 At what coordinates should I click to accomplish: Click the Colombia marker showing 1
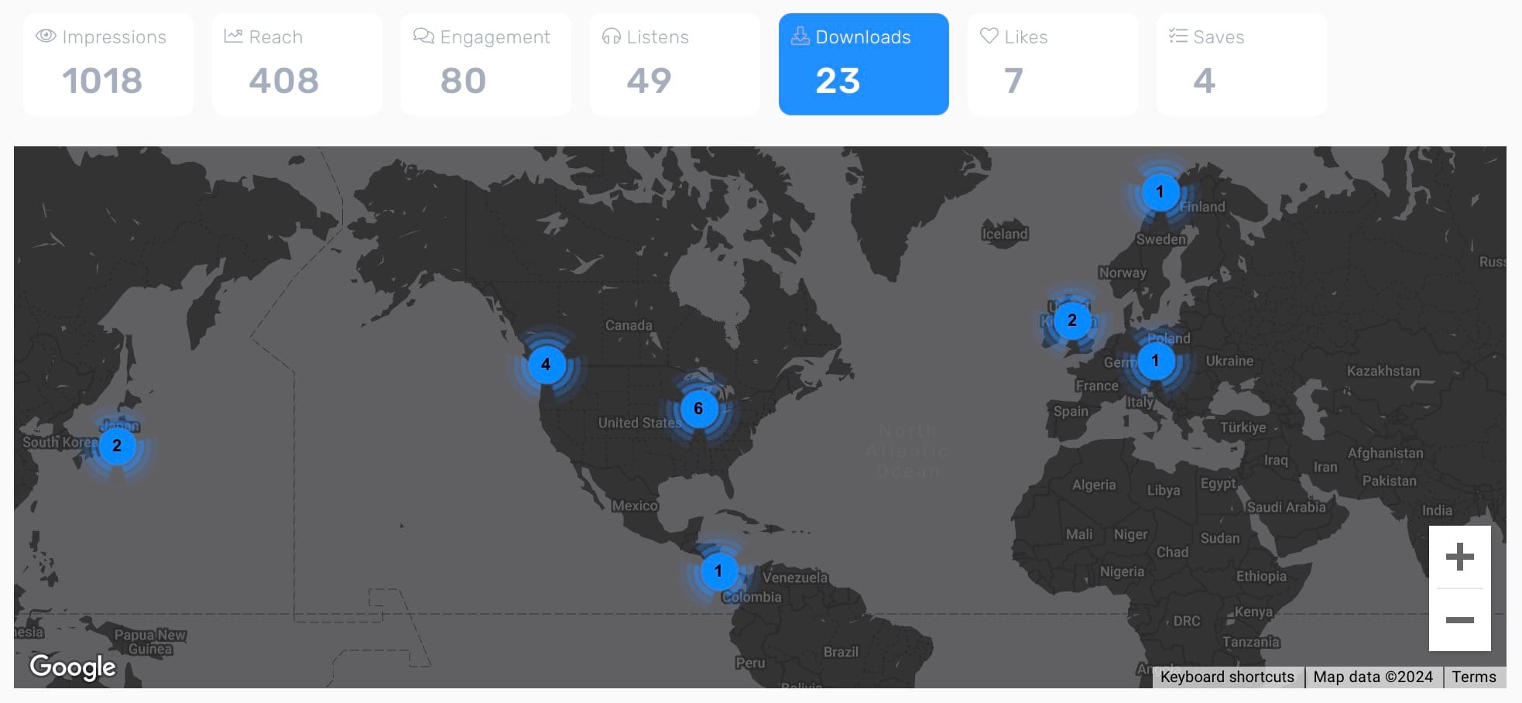718,571
